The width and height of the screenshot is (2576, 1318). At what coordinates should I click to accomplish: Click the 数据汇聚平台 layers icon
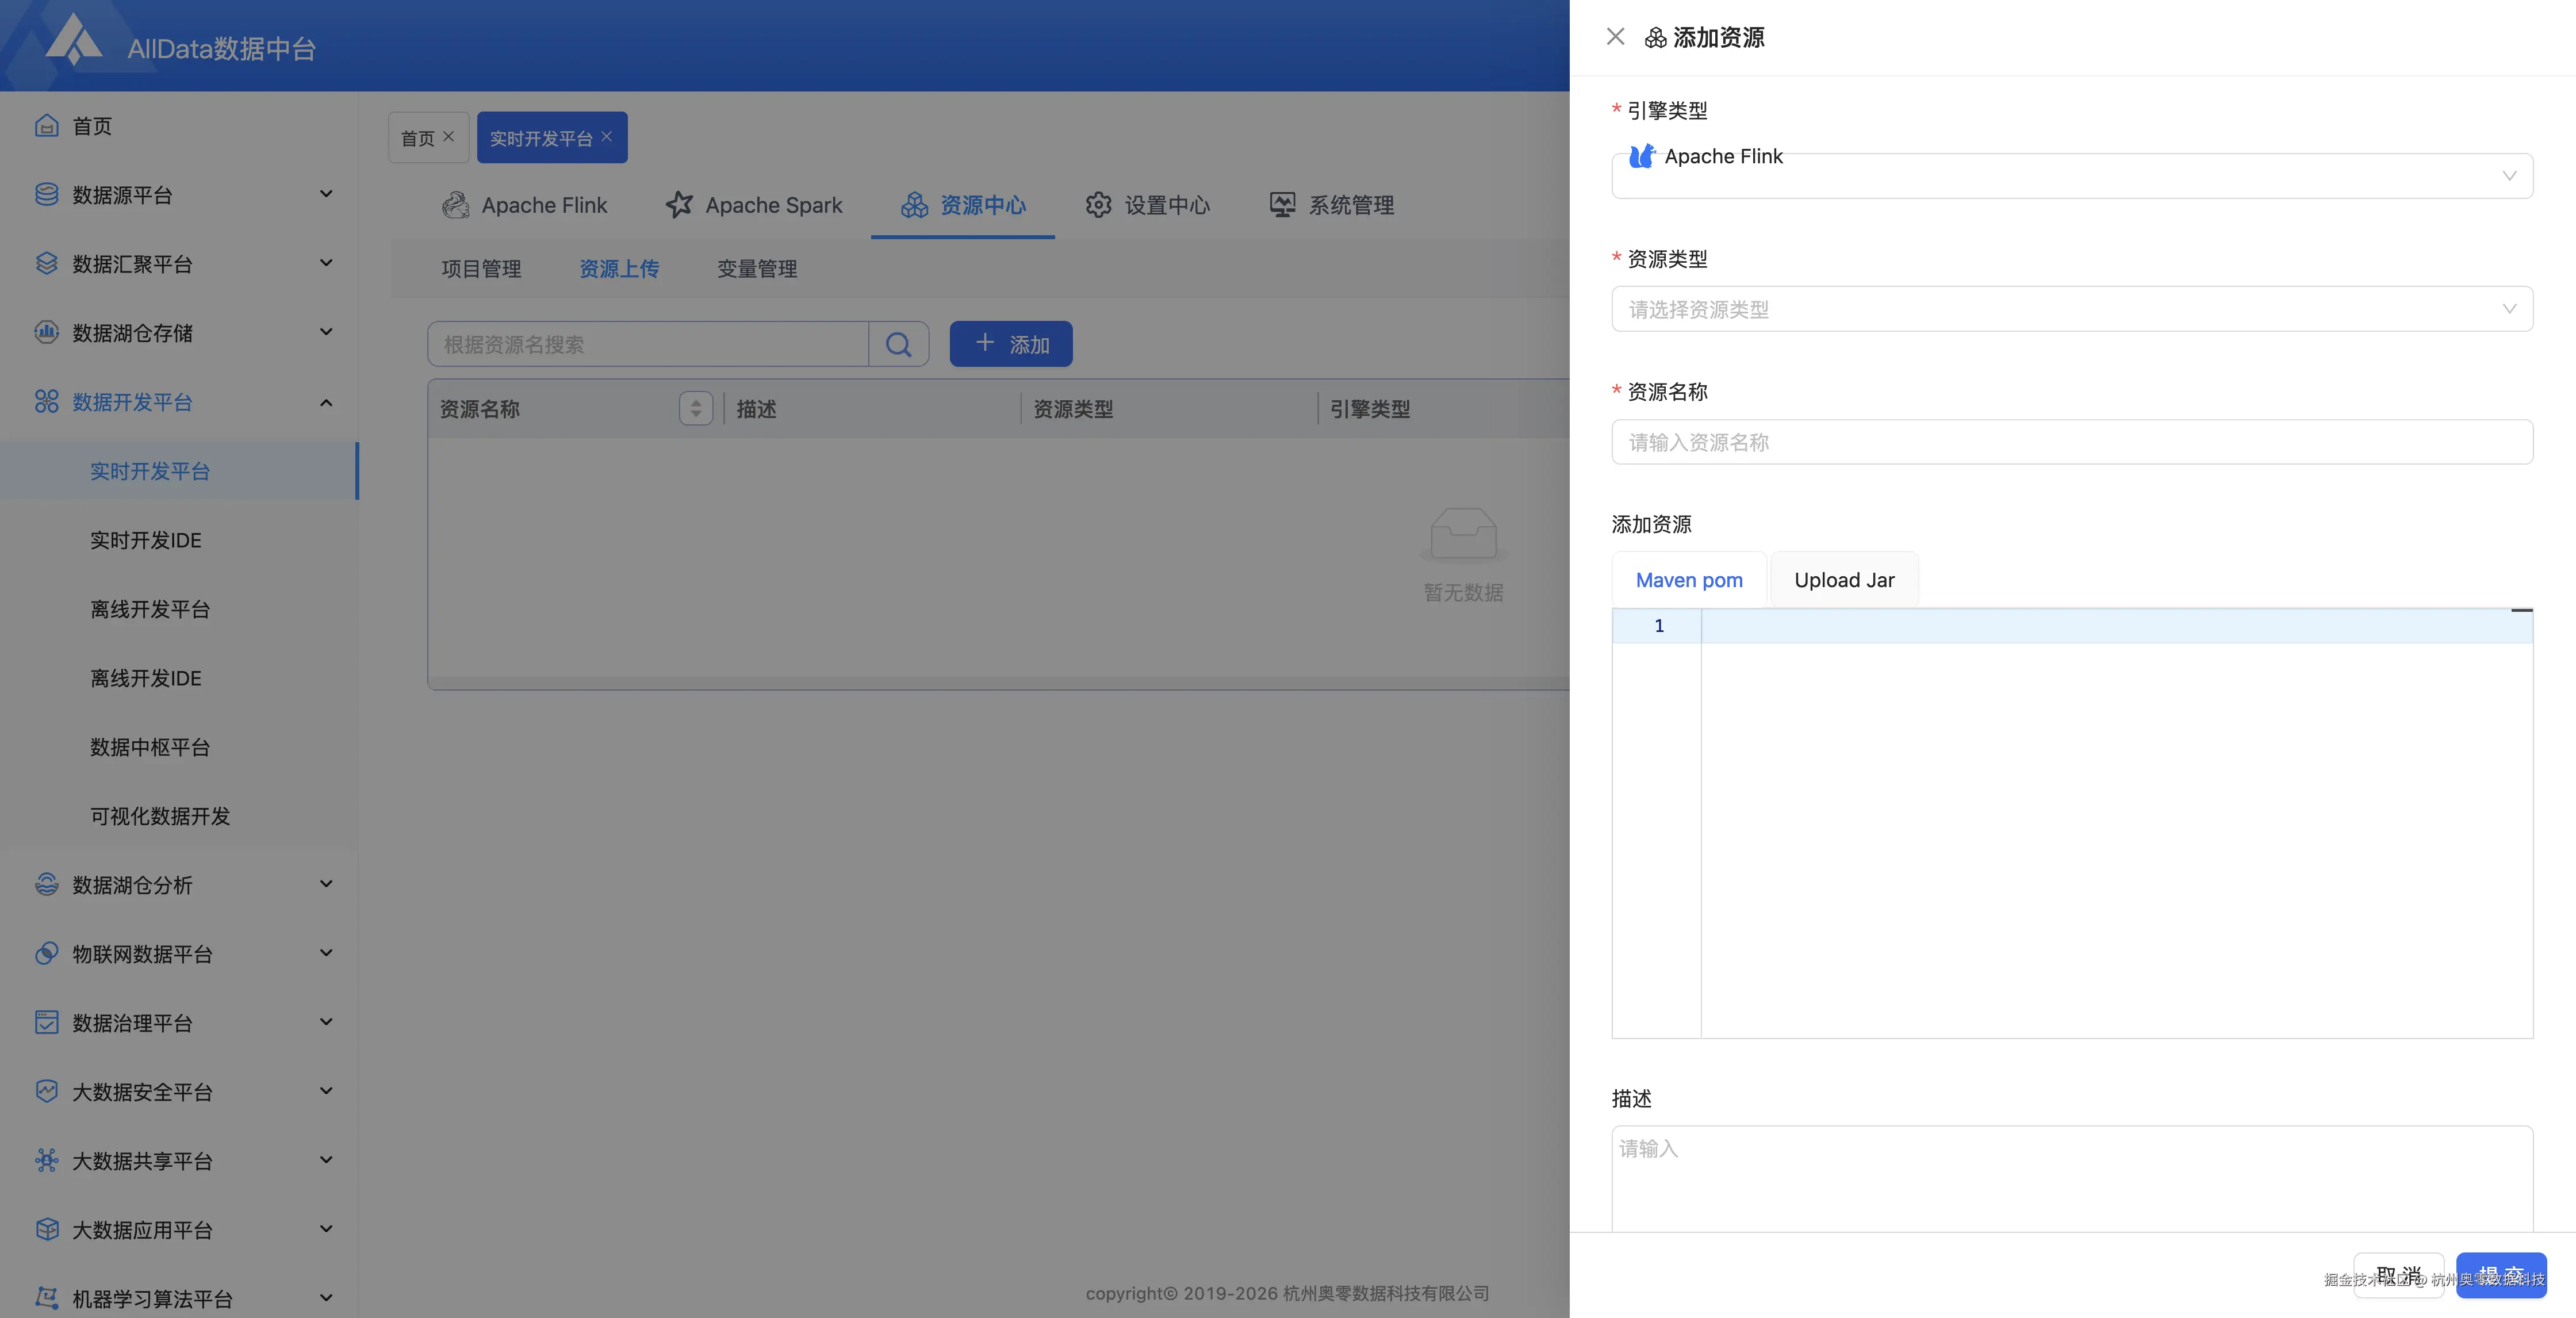coord(46,263)
